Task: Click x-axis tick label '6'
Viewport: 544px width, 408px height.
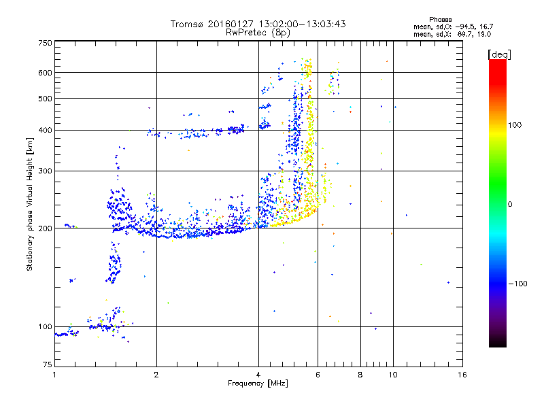Action: point(318,375)
